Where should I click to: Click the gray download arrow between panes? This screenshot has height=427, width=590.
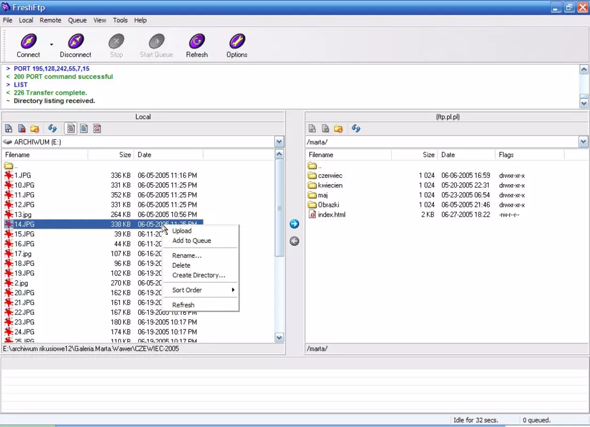[x=294, y=241]
